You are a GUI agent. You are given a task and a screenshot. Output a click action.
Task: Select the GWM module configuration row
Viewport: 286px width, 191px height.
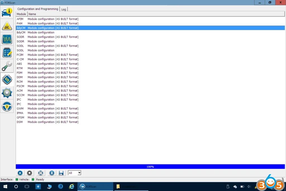click(150, 109)
